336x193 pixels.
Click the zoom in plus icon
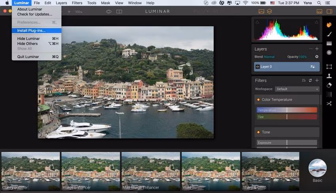coord(69,11)
